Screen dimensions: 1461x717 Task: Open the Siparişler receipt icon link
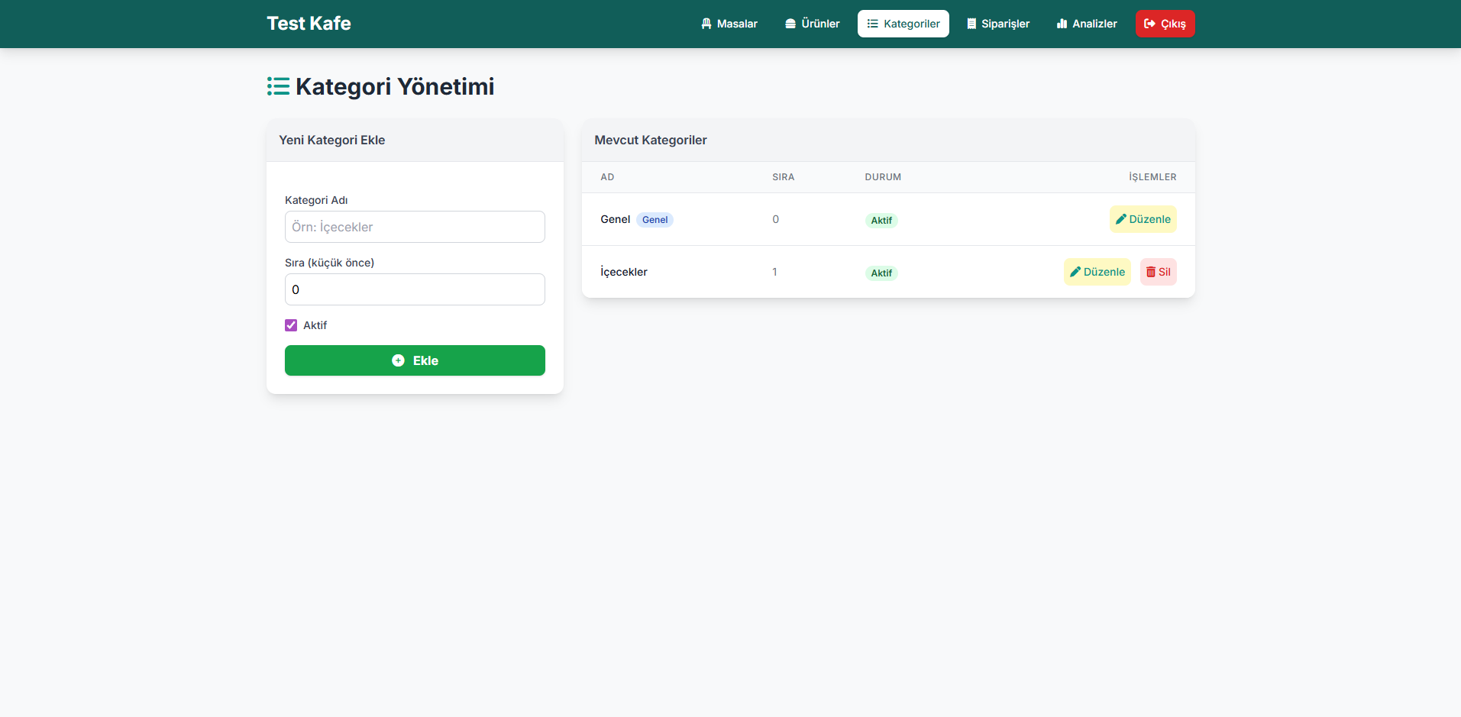pos(971,24)
